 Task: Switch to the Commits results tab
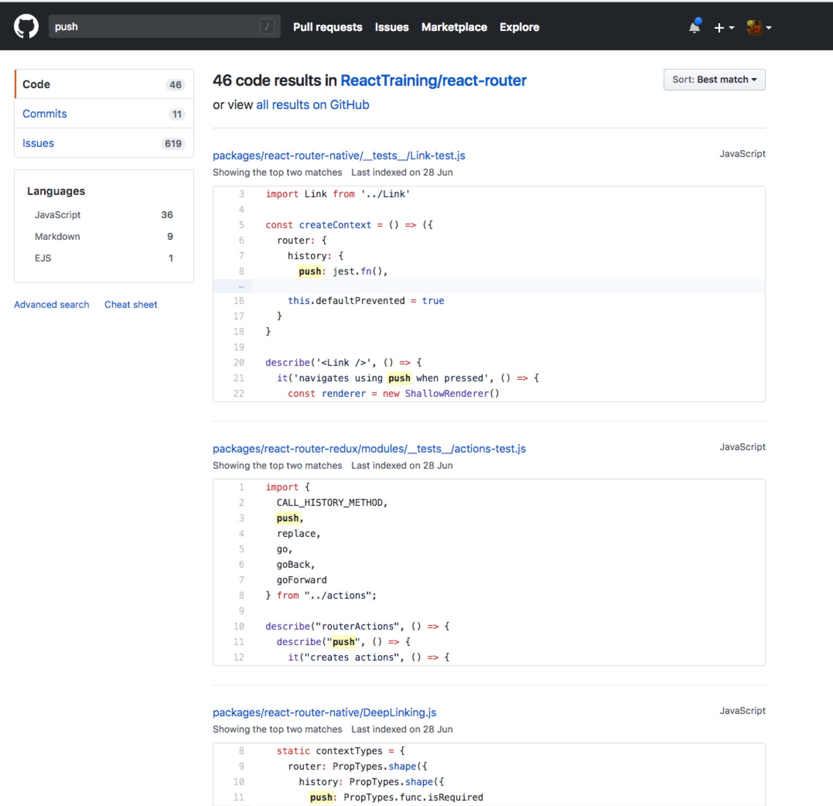tap(104, 113)
